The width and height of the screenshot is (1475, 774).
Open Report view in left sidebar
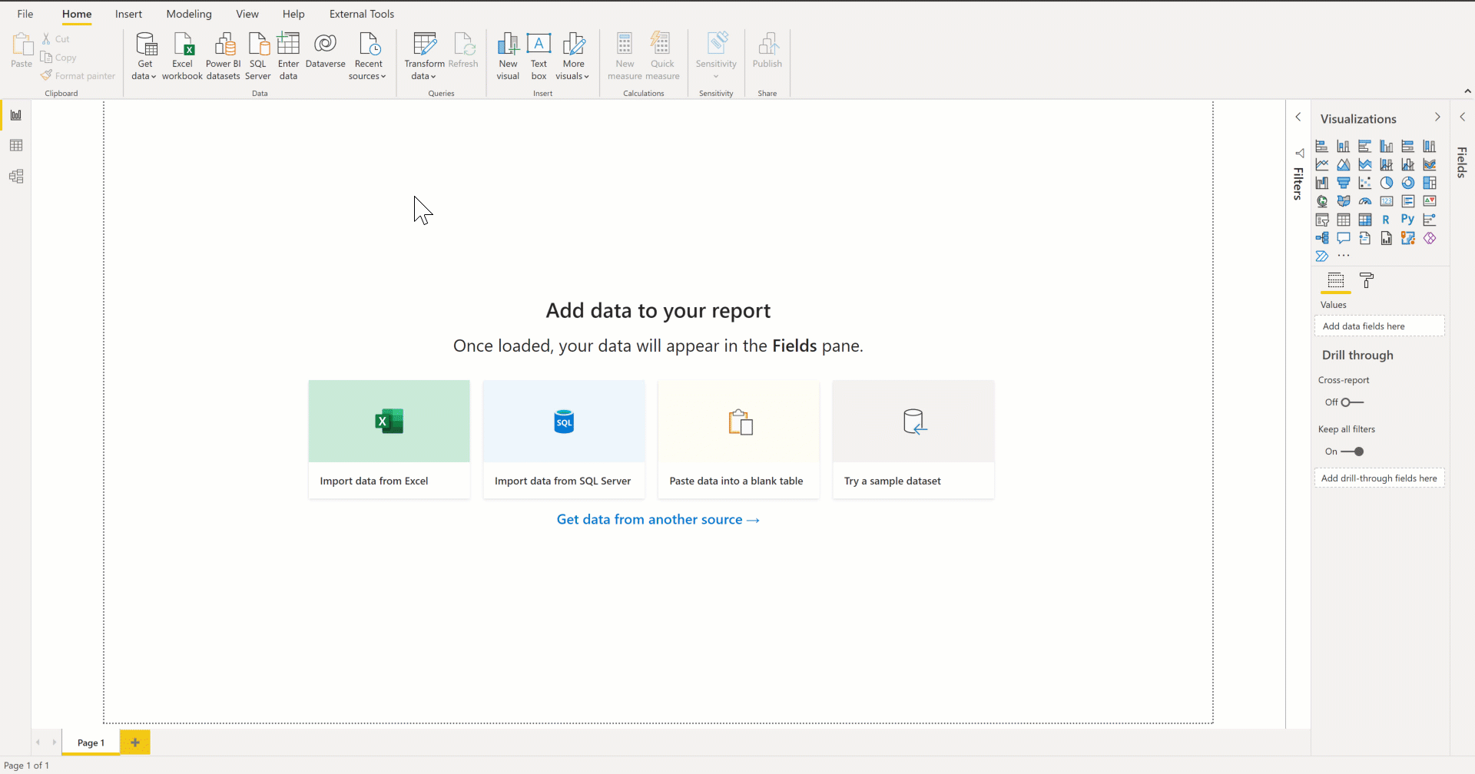(x=16, y=115)
